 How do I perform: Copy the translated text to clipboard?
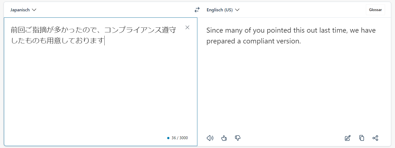point(362,138)
